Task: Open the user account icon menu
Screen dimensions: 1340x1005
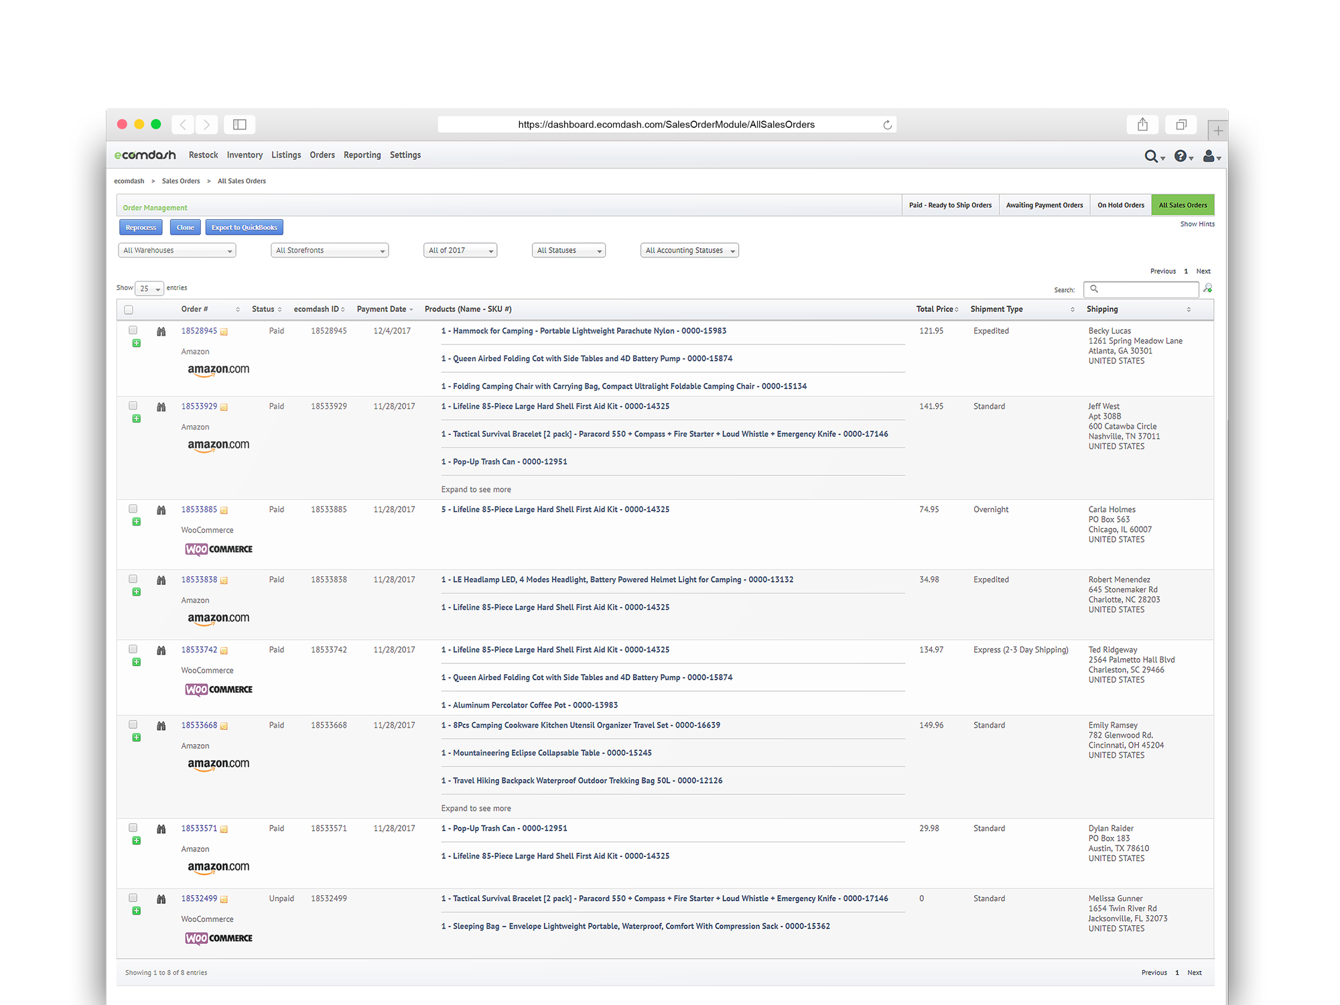Action: tap(1211, 156)
